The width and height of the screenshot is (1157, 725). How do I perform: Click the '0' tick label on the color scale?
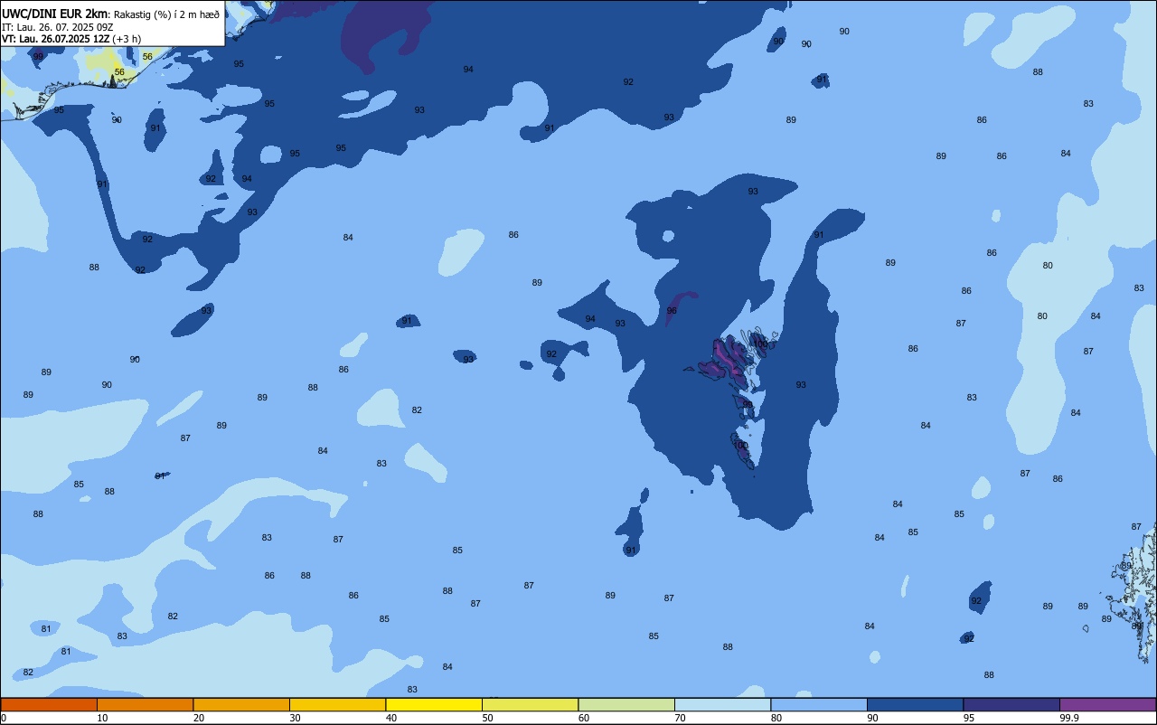tap(4, 718)
